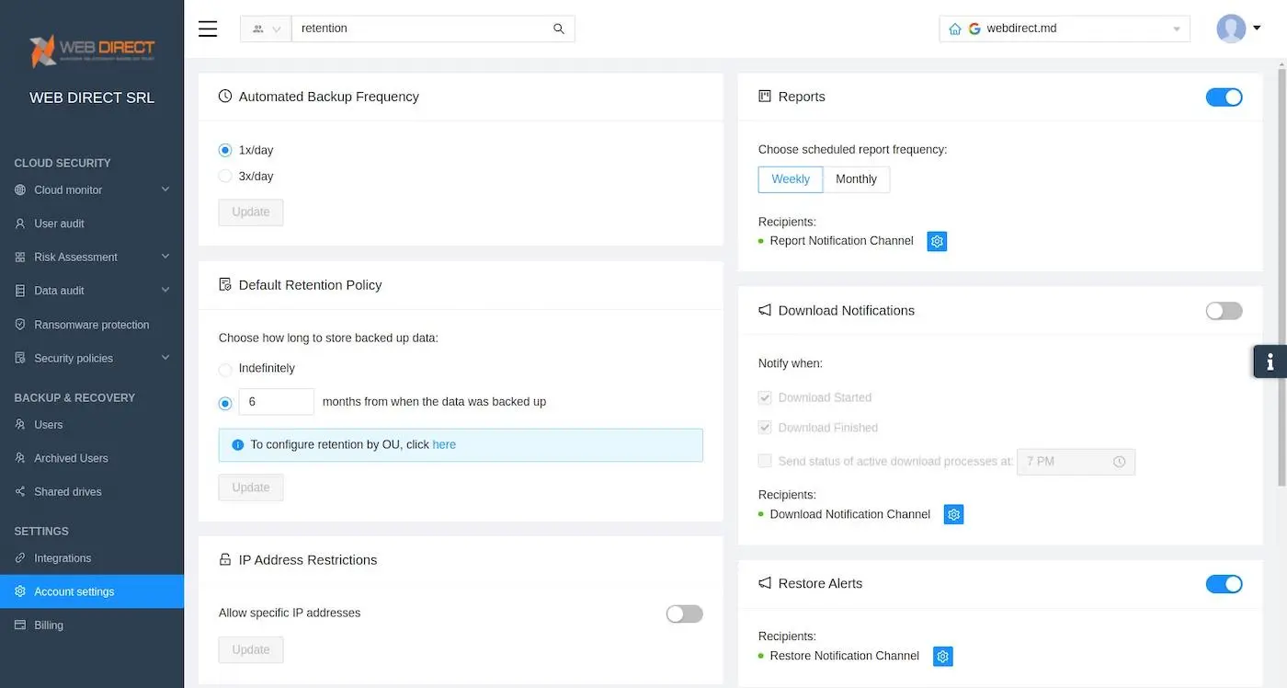Click the search magnifier icon
This screenshot has width=1287, height=688.
[559, 29]
